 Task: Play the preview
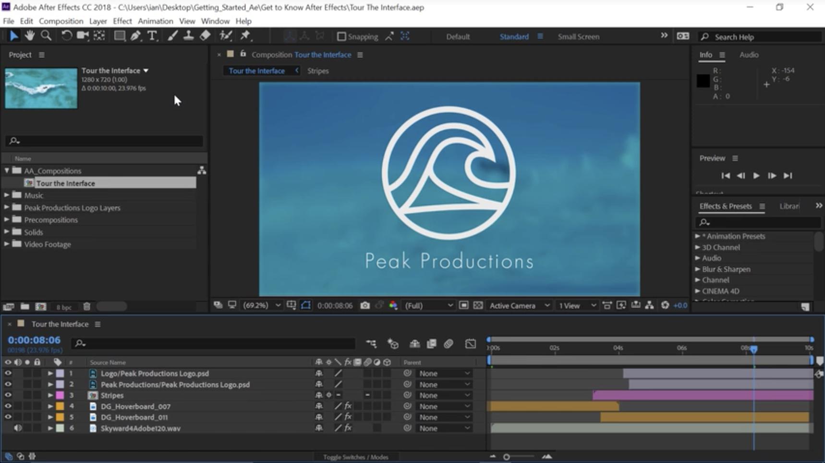pos(756,176)
